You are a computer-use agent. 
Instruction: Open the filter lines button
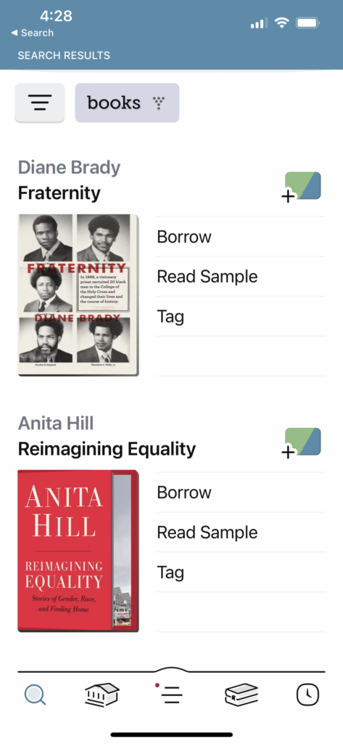tap(40, 102)
